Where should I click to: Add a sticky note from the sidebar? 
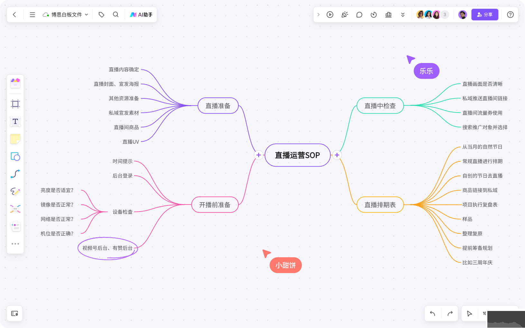pos(15,139)
